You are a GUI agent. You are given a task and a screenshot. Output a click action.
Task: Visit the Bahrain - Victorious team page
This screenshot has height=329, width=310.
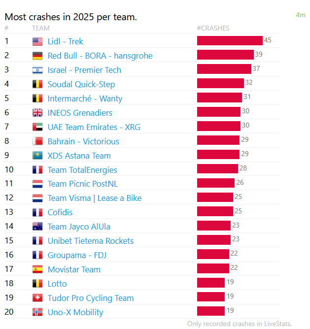tap(83, 141)
